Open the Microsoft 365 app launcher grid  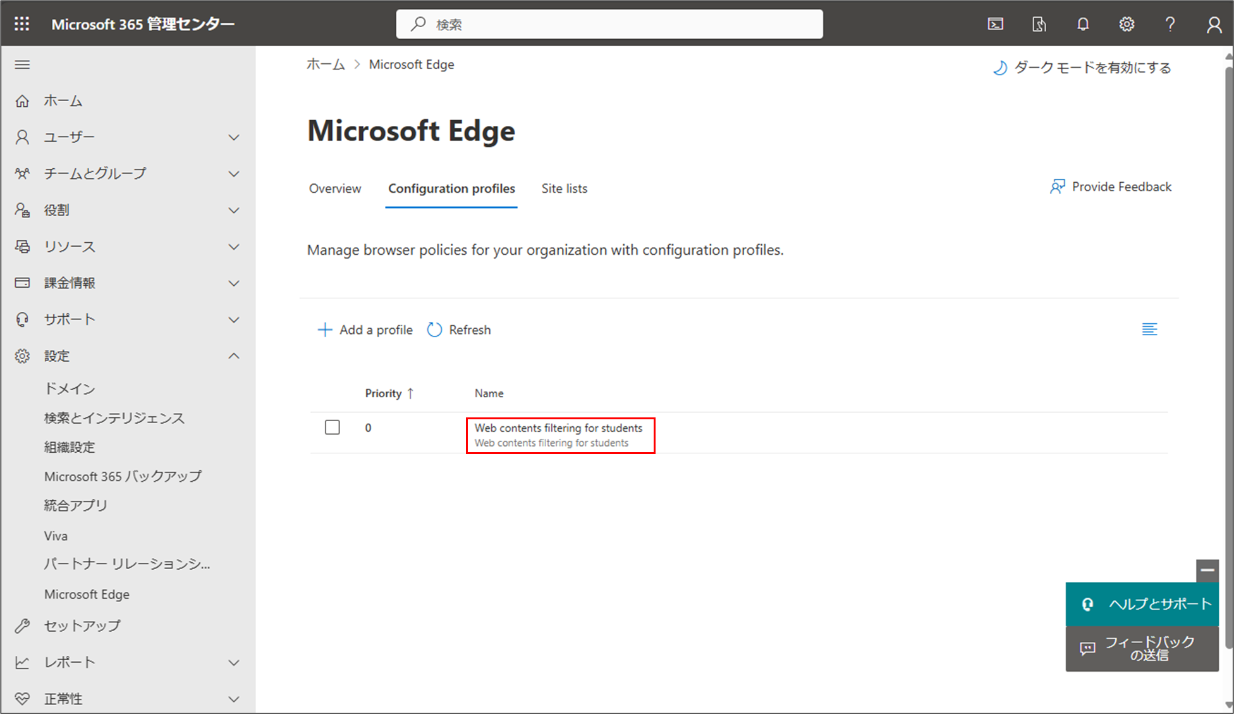click(x=21, y=23)
